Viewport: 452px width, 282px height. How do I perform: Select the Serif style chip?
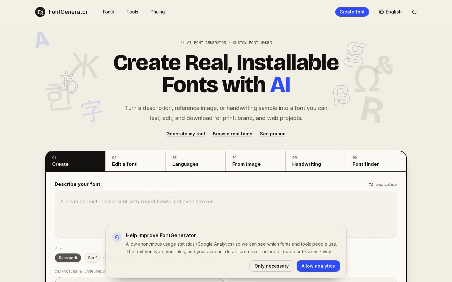click(x=92, y=258)
